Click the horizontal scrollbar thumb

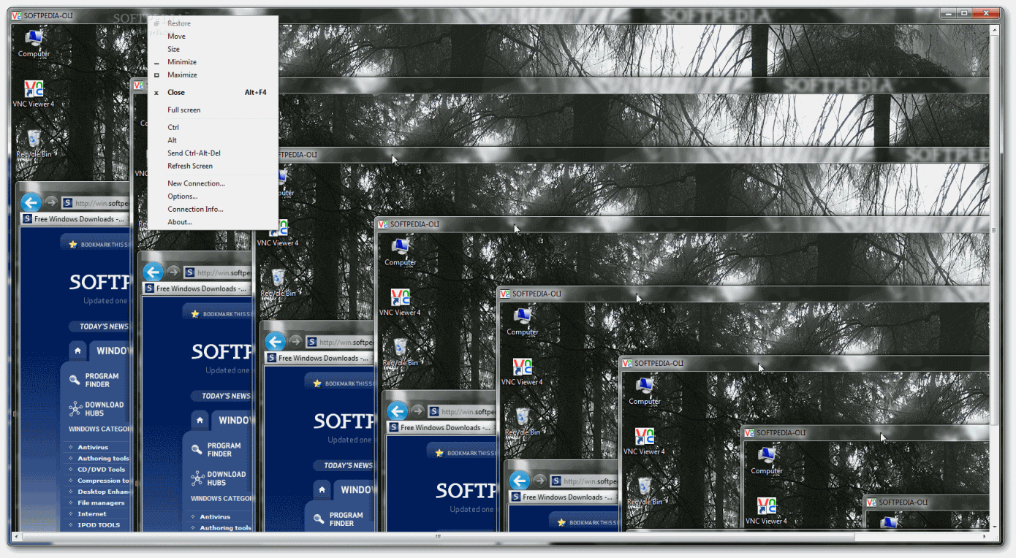439,537
